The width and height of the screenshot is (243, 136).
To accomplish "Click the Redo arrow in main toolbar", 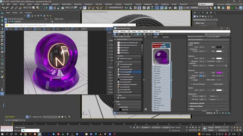I will click(x=7, y=8).
